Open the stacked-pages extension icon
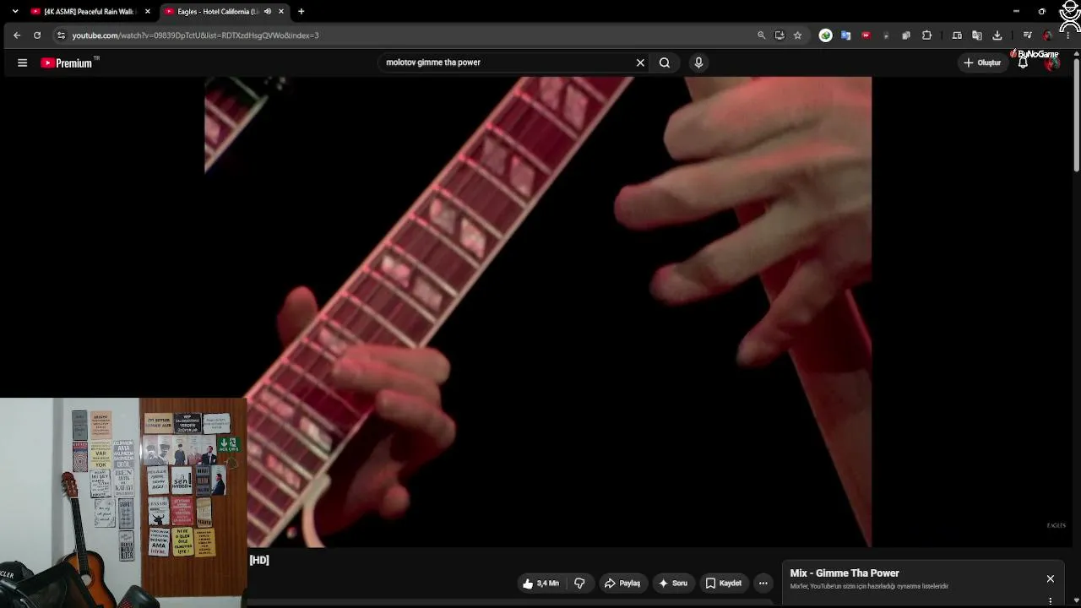Viewport: 1081px width, 608px height. click(x=906, y=35)
